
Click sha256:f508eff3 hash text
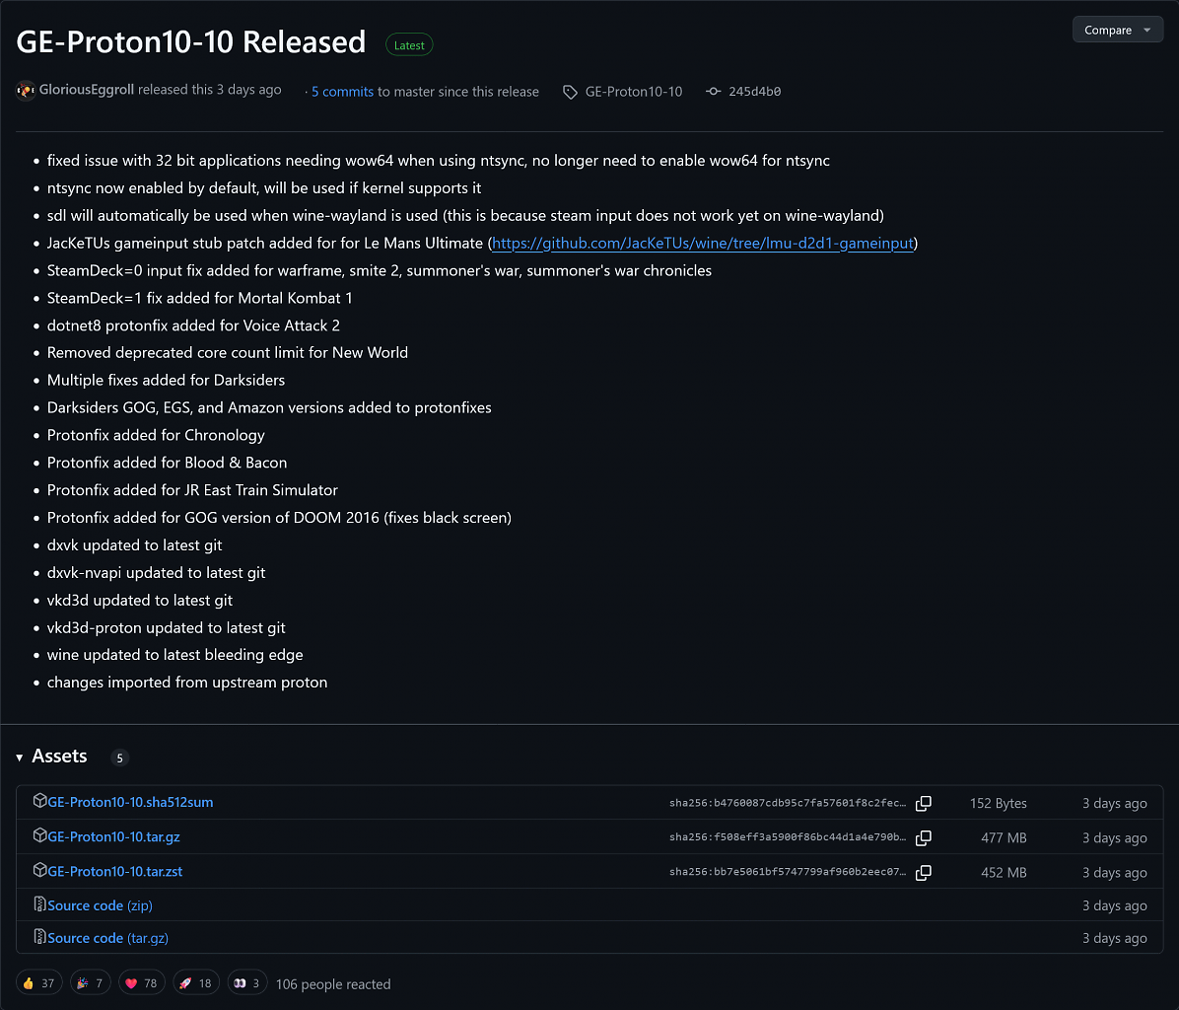(788, 837)
